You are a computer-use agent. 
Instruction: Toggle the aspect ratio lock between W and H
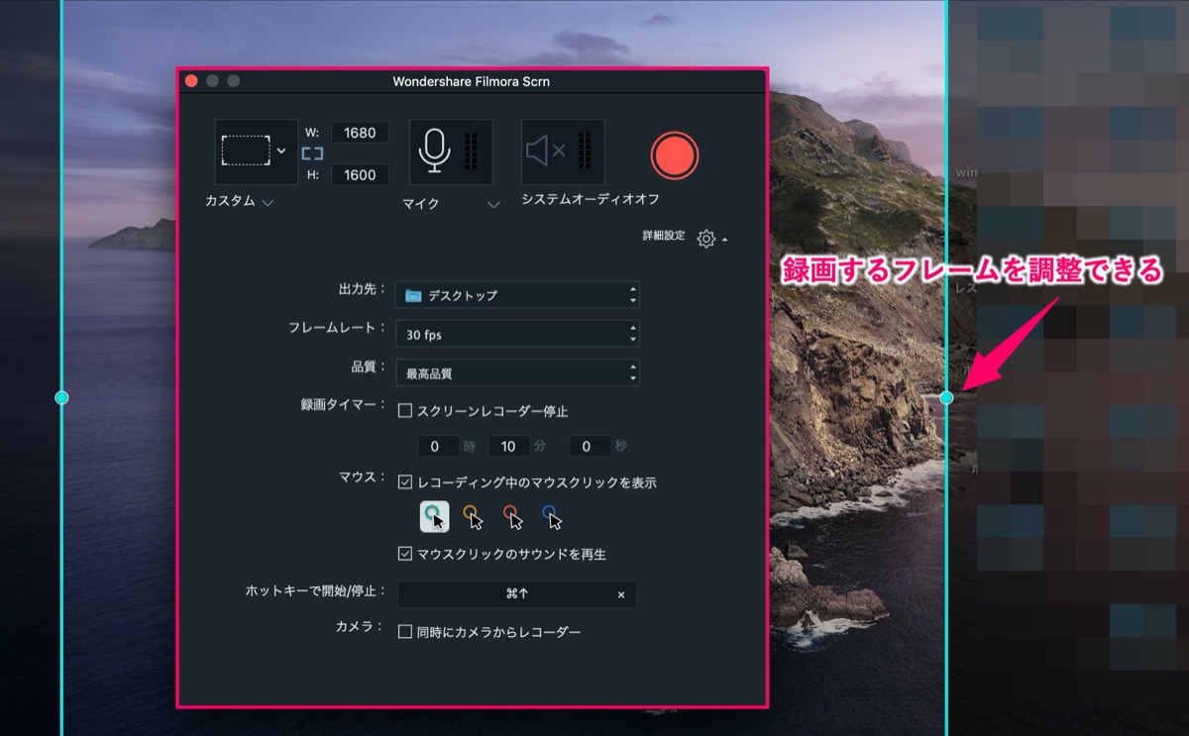(x=313, y=154)
